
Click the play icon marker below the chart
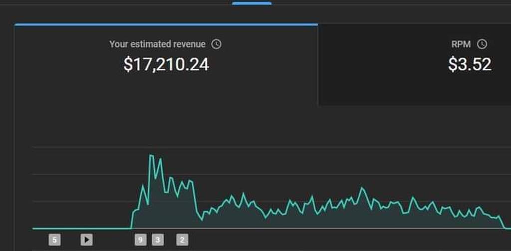[x=86, y=240]
